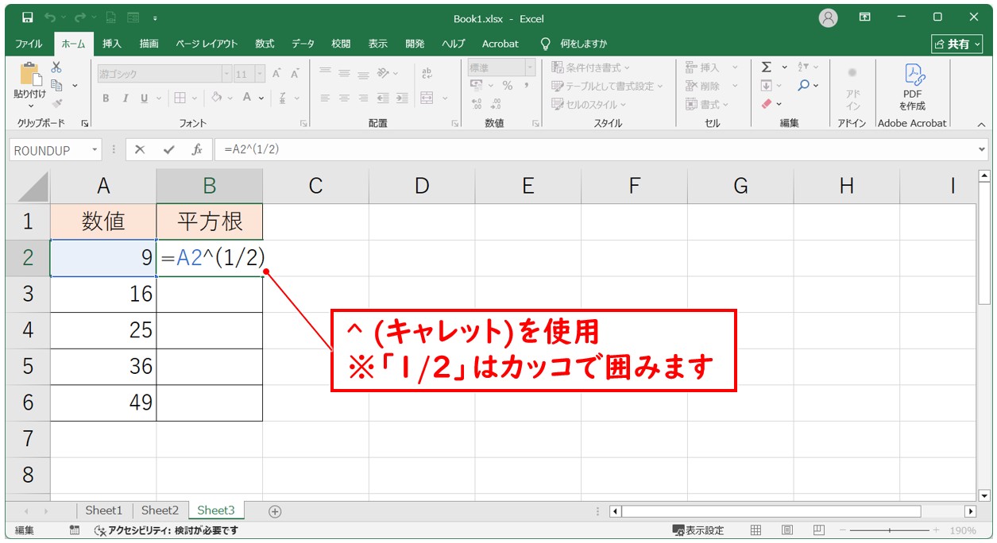This screenshot has width=997, height=543.
Task: Click the AutoSum Σ icon
Action: (767, 67)
